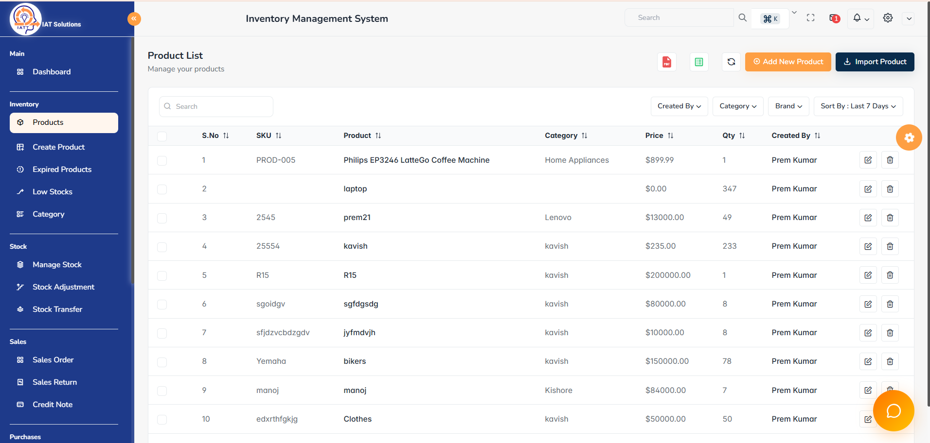Screen dimensions: 930x443
Task: Click the product list search field
Action: tap(216, 106)
